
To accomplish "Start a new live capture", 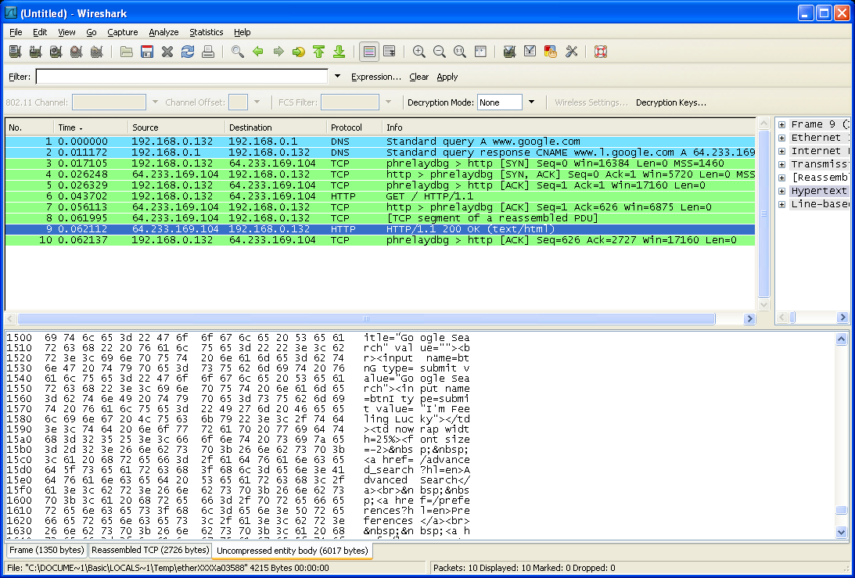I will tap(56, 51).
